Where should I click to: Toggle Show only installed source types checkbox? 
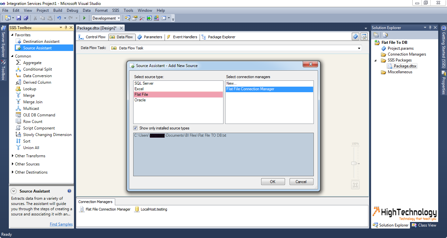point(135,128)
